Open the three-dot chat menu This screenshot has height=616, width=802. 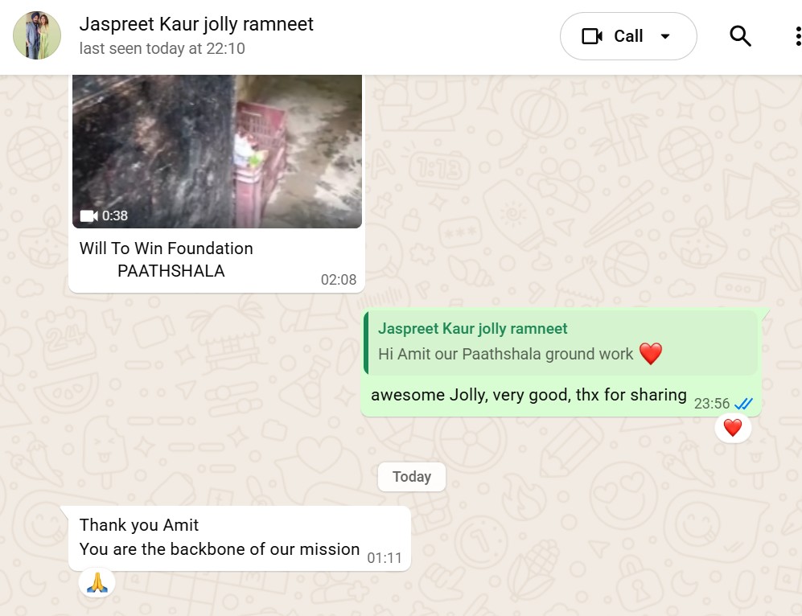coord(798,36)
